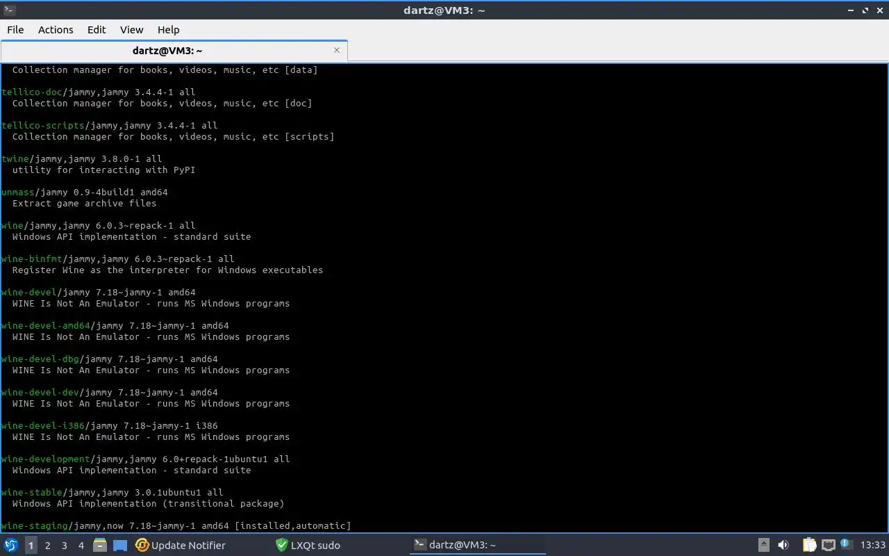Switch to virtual desktop 4
Screen dimensions: 889x556
(81, 546)
